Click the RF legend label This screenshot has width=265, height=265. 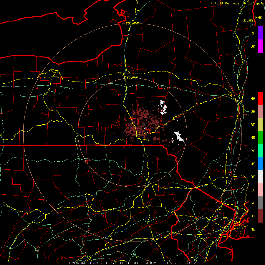coord(253,33)
